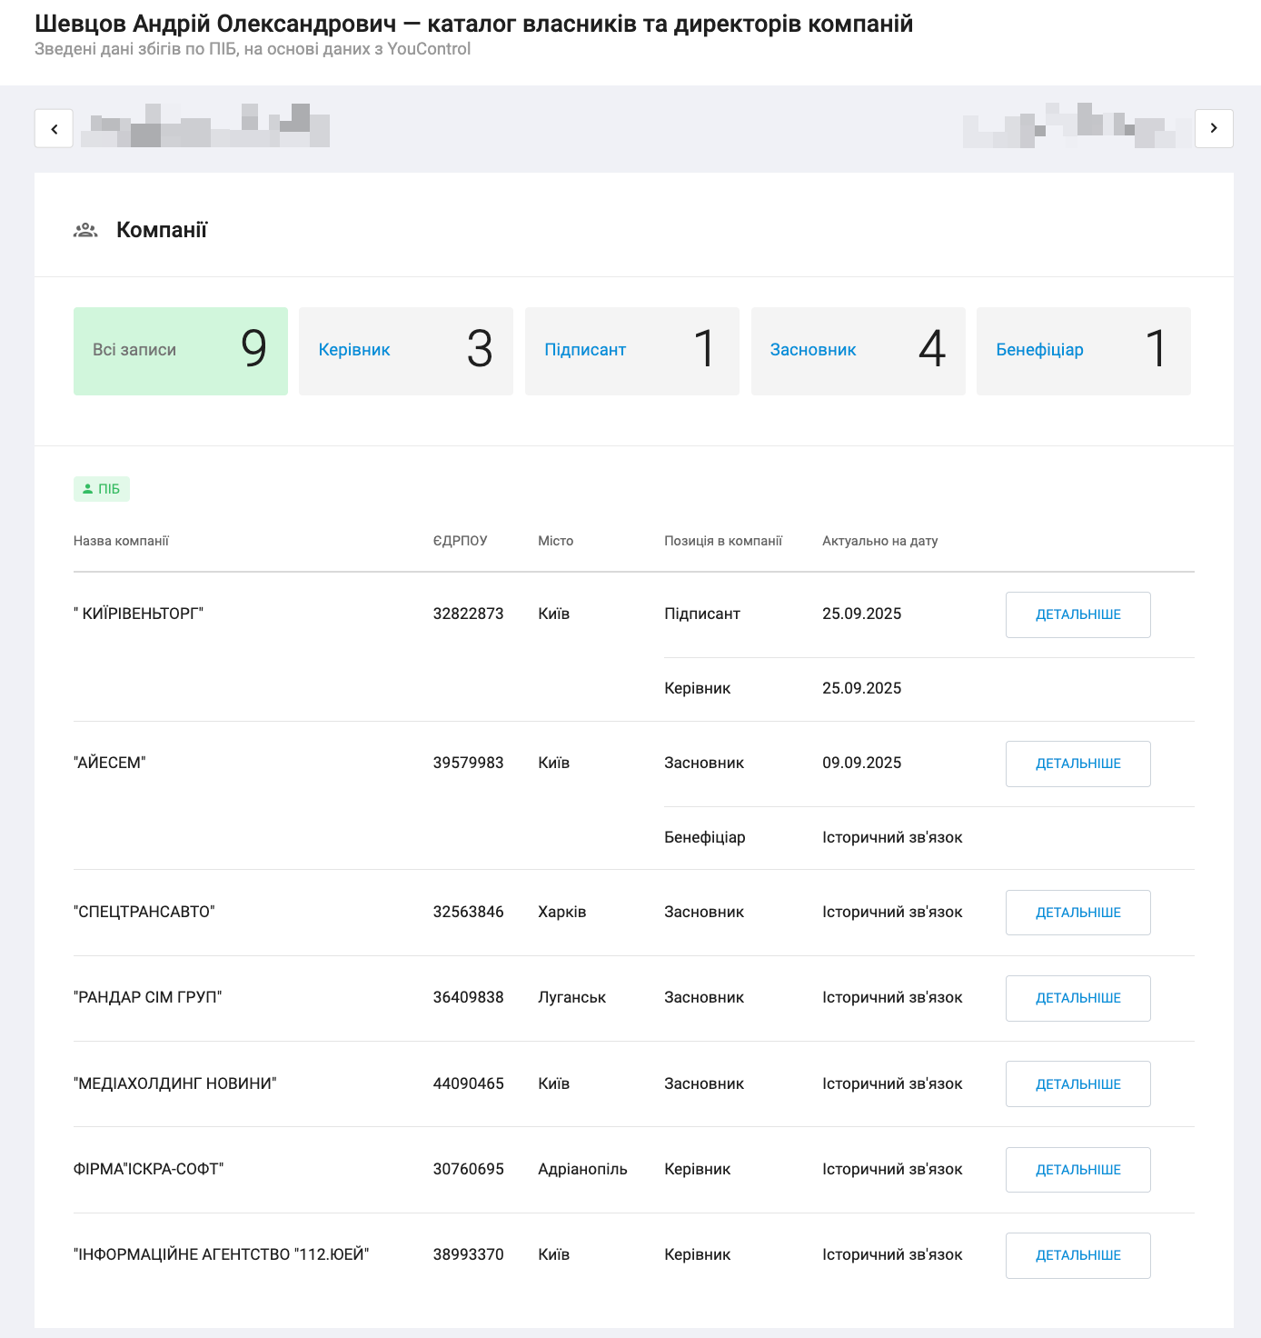Click the next person right chevron
Image resolution: width=1261 pixels, height=1338 pixels.
click(x=1214, y=128)
